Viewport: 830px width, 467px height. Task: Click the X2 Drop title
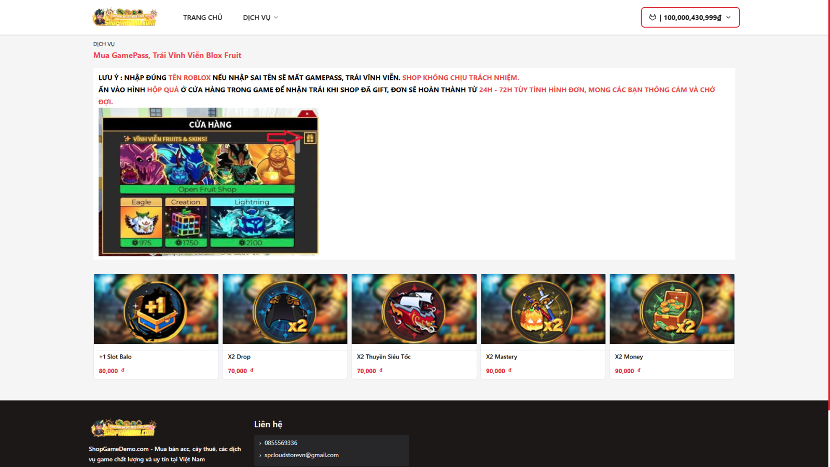pyautogui.click(x=239, y=357)
